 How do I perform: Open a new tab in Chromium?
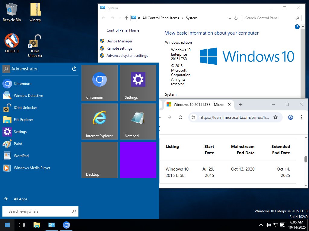pyautogui.click(x=240, y=104)
